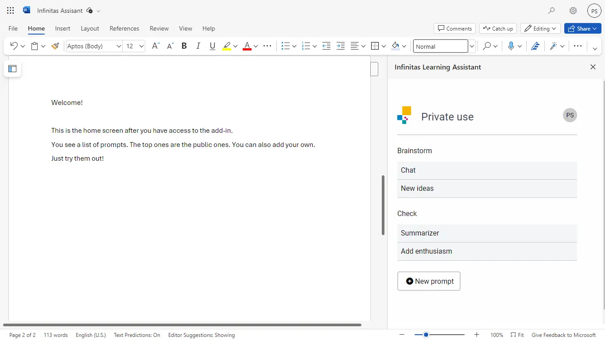Viewport: 605px width, 340px height.
Task: Expand highlight color dropdown arrow
Action: pos(235,46)
